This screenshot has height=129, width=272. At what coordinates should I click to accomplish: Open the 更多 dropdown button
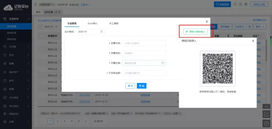click(x=260, y=27)
